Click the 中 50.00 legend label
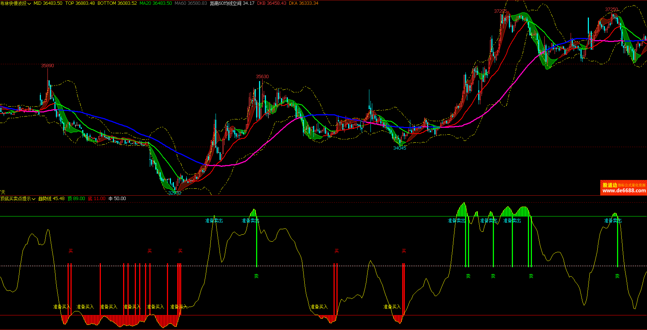The height and width of the screenshot is (330, 647). pyautogui.click(x=117, y=199)
